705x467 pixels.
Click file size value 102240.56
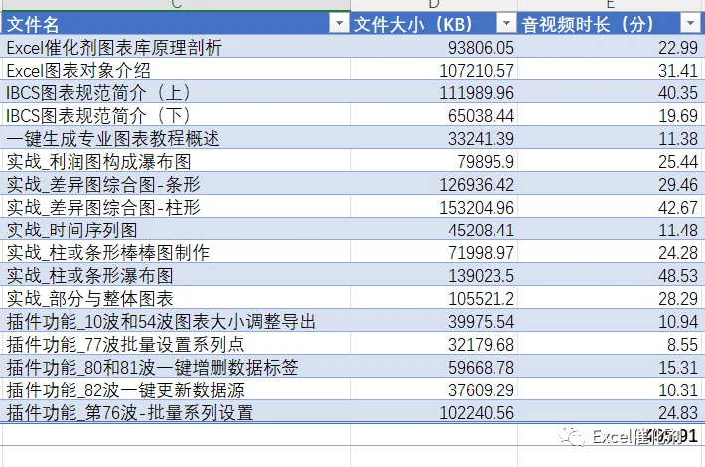[477, 412]
